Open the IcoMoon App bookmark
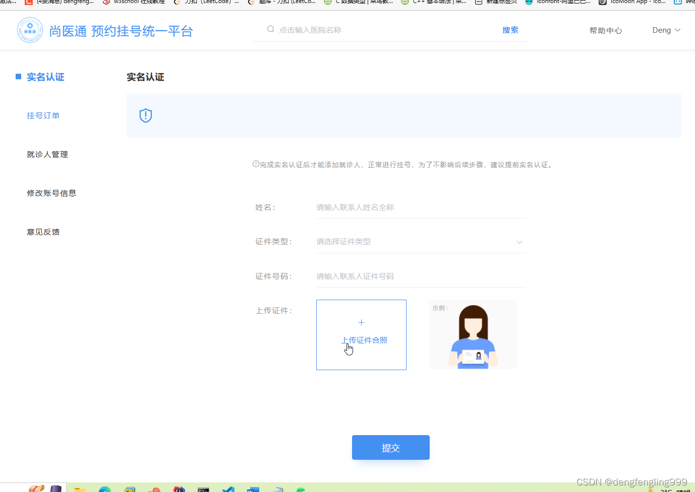 (x=632, y=2)
